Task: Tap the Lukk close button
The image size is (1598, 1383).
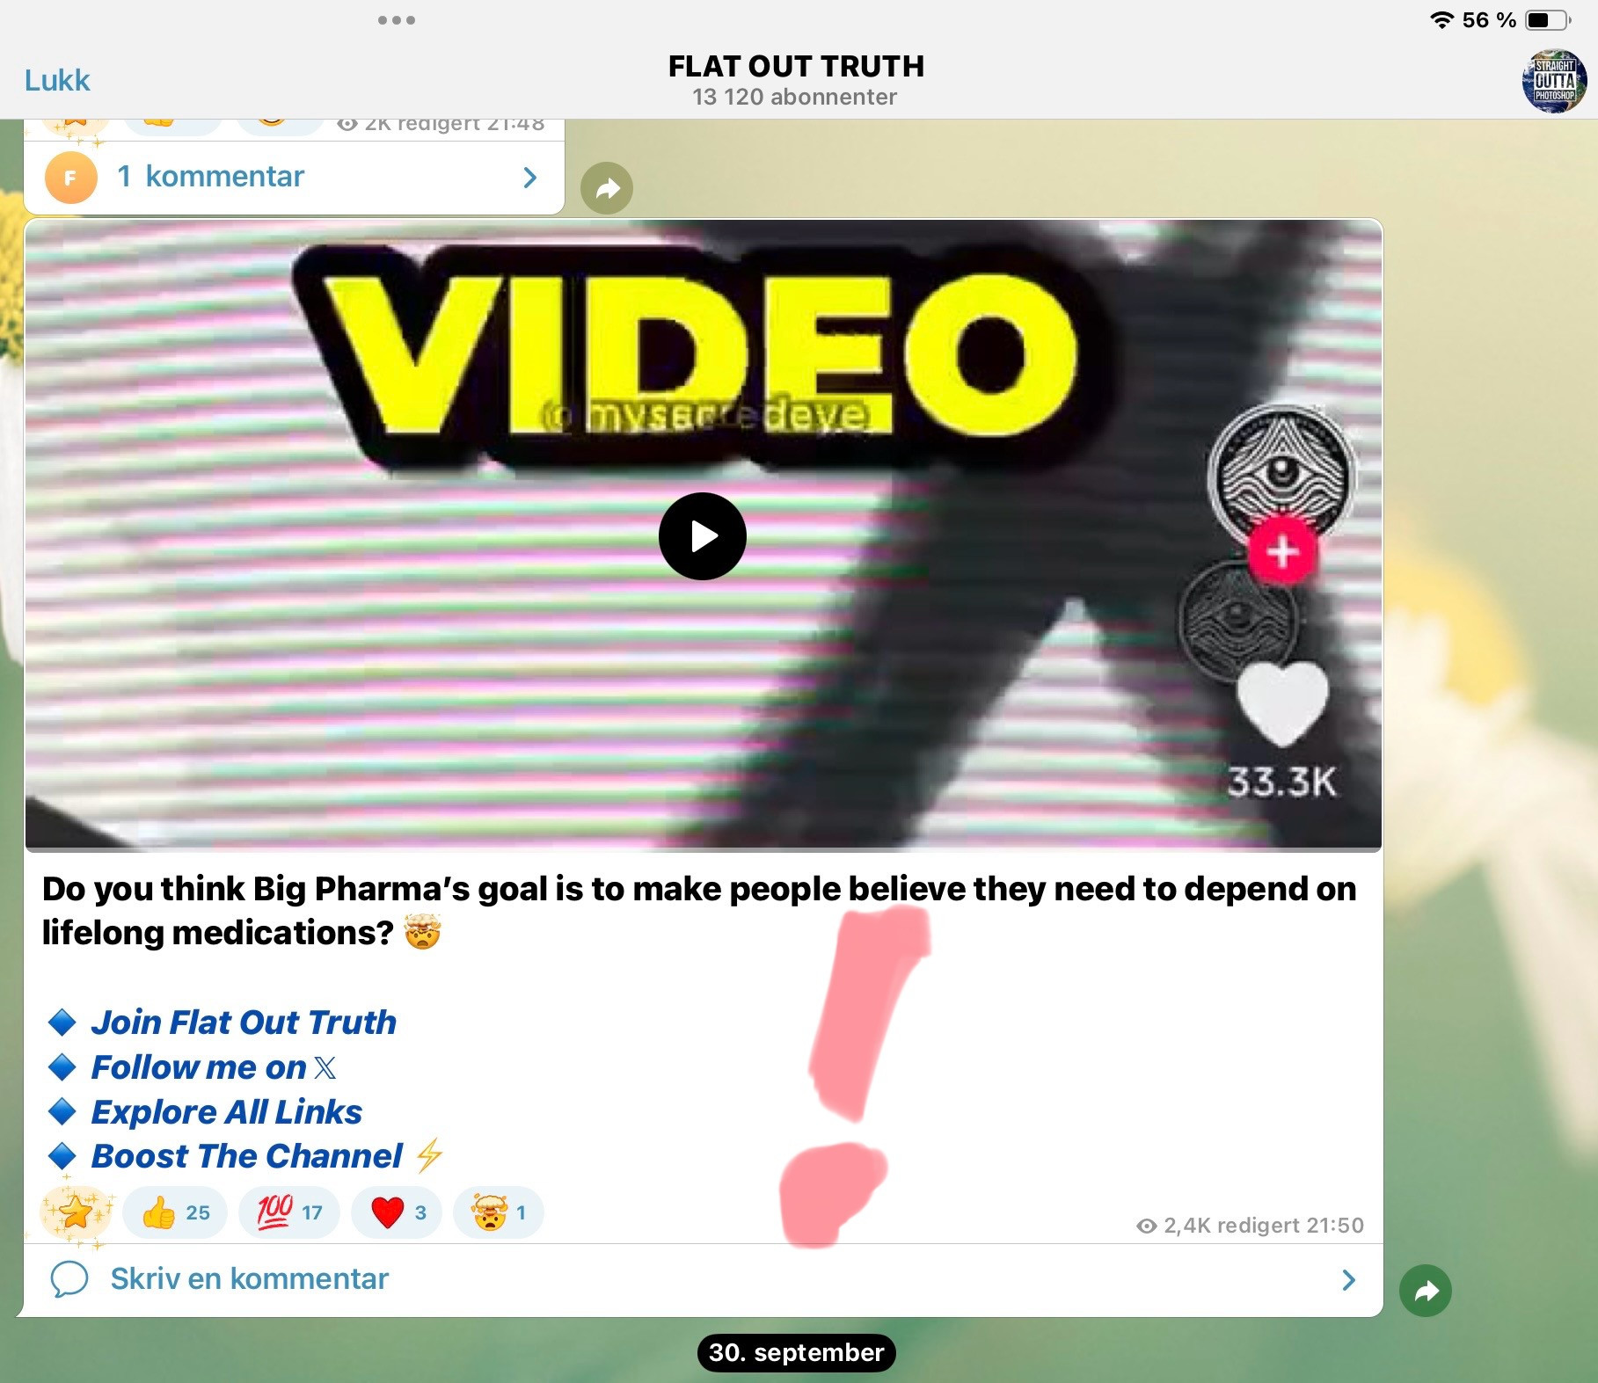Action: point(57,81)
